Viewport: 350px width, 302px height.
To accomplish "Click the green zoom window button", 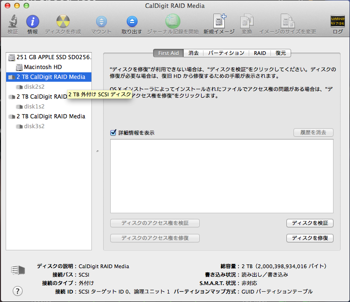I will tap(26, 6).
